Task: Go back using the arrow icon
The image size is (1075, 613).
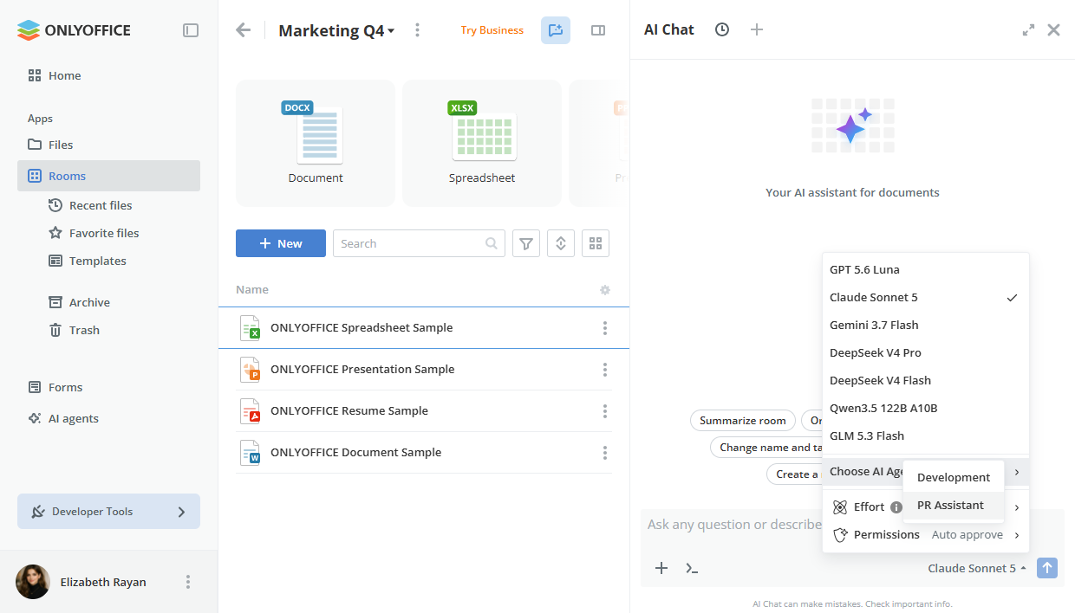Action: (x=244, y=30)
